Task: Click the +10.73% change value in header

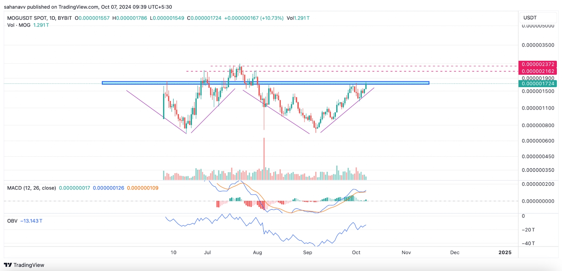Action: click(272, 18)
